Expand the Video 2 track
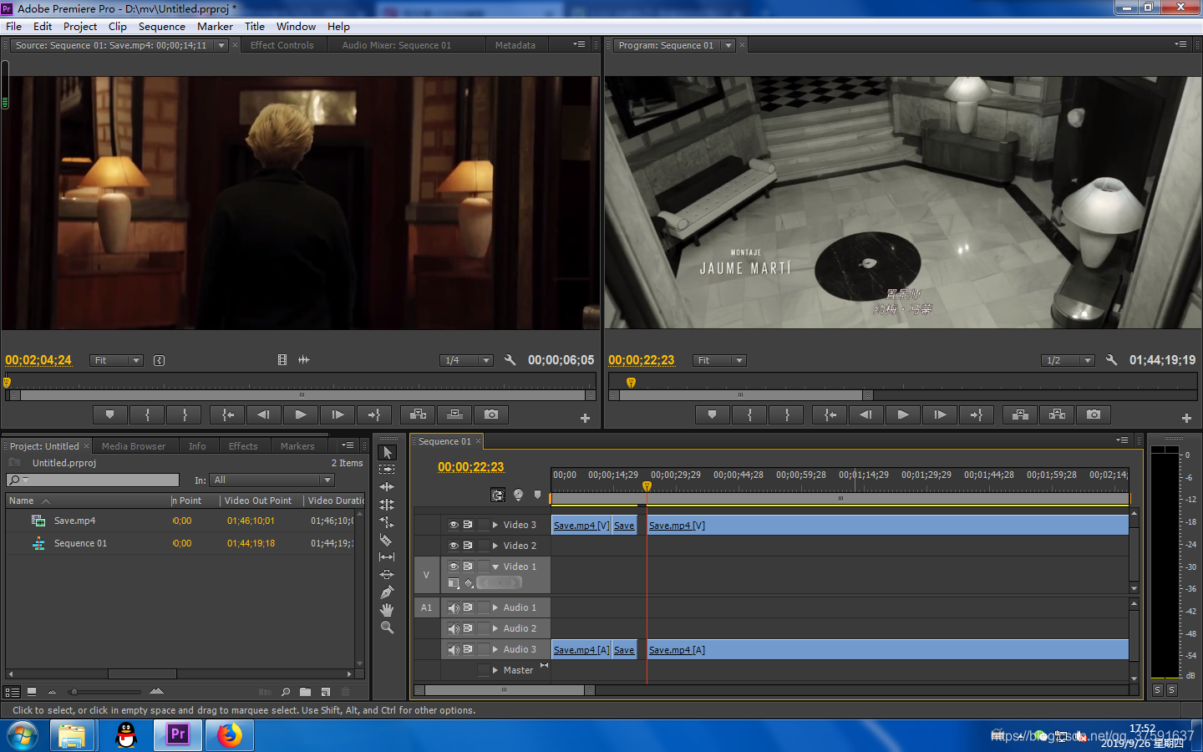Image resolution: width=1203 pixels, height=752 pixels. (x=495, y=546)
